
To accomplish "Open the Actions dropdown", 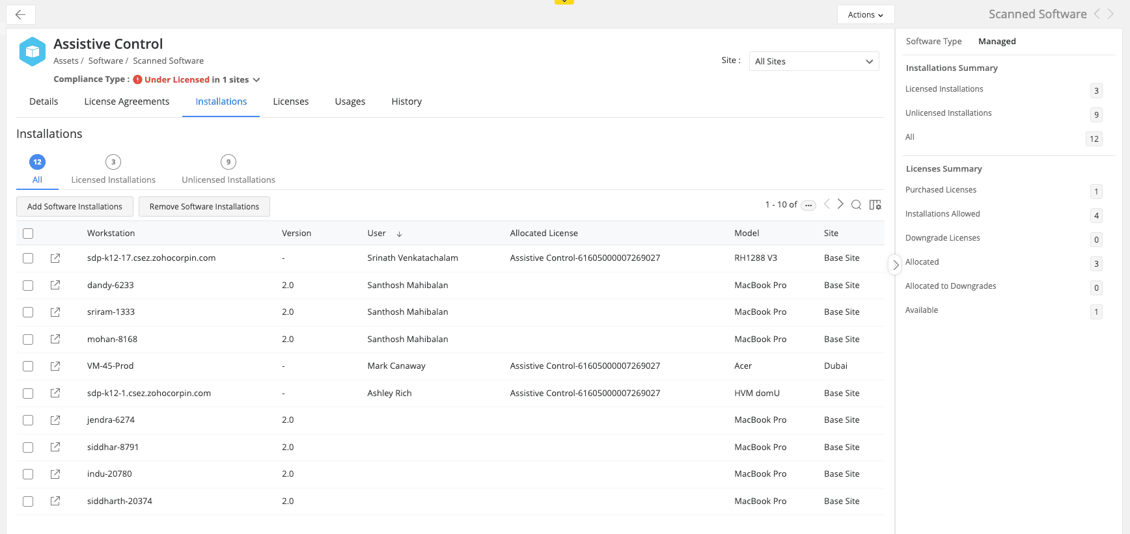I will tap(865, 14).
